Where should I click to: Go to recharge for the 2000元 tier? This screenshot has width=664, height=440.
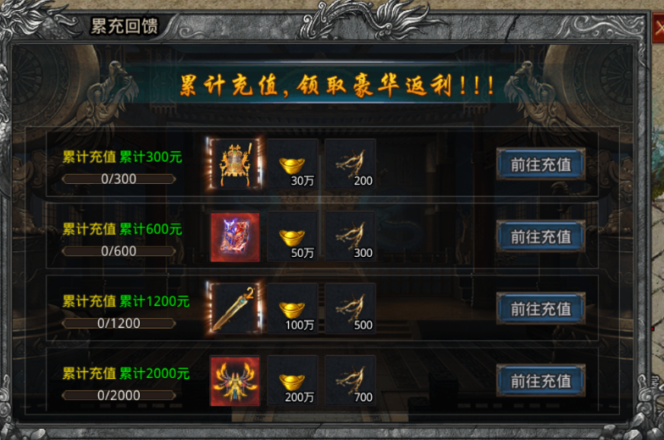[540, 381]
